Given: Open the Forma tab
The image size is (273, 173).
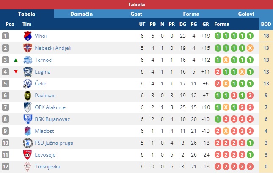Looking at the screenshot, I should pos(191,14).
